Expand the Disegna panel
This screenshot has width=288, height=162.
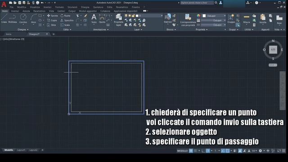tap(23, 30)
